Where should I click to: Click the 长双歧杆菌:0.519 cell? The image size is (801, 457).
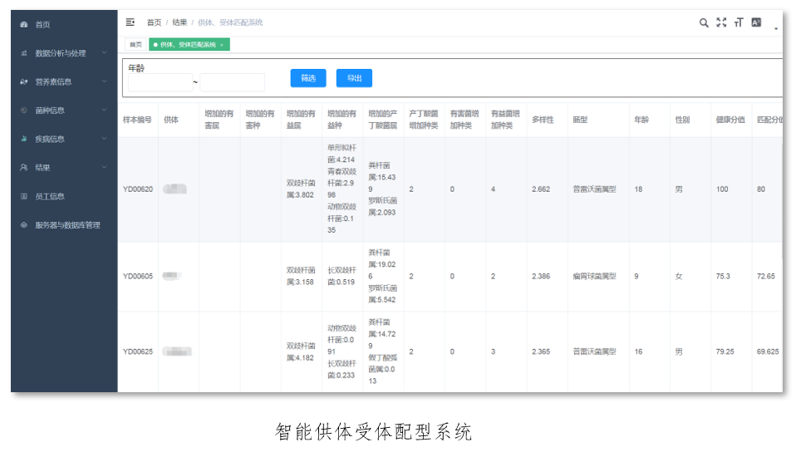click(x=342, y=276)
